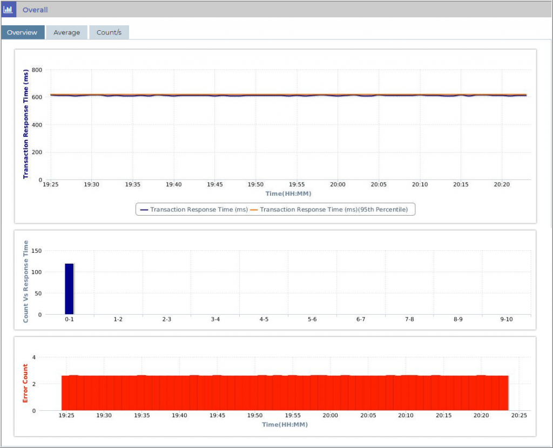Screen dimensions: 553x448
Task: Open the Overall panel title
Action: pos(35,10)
